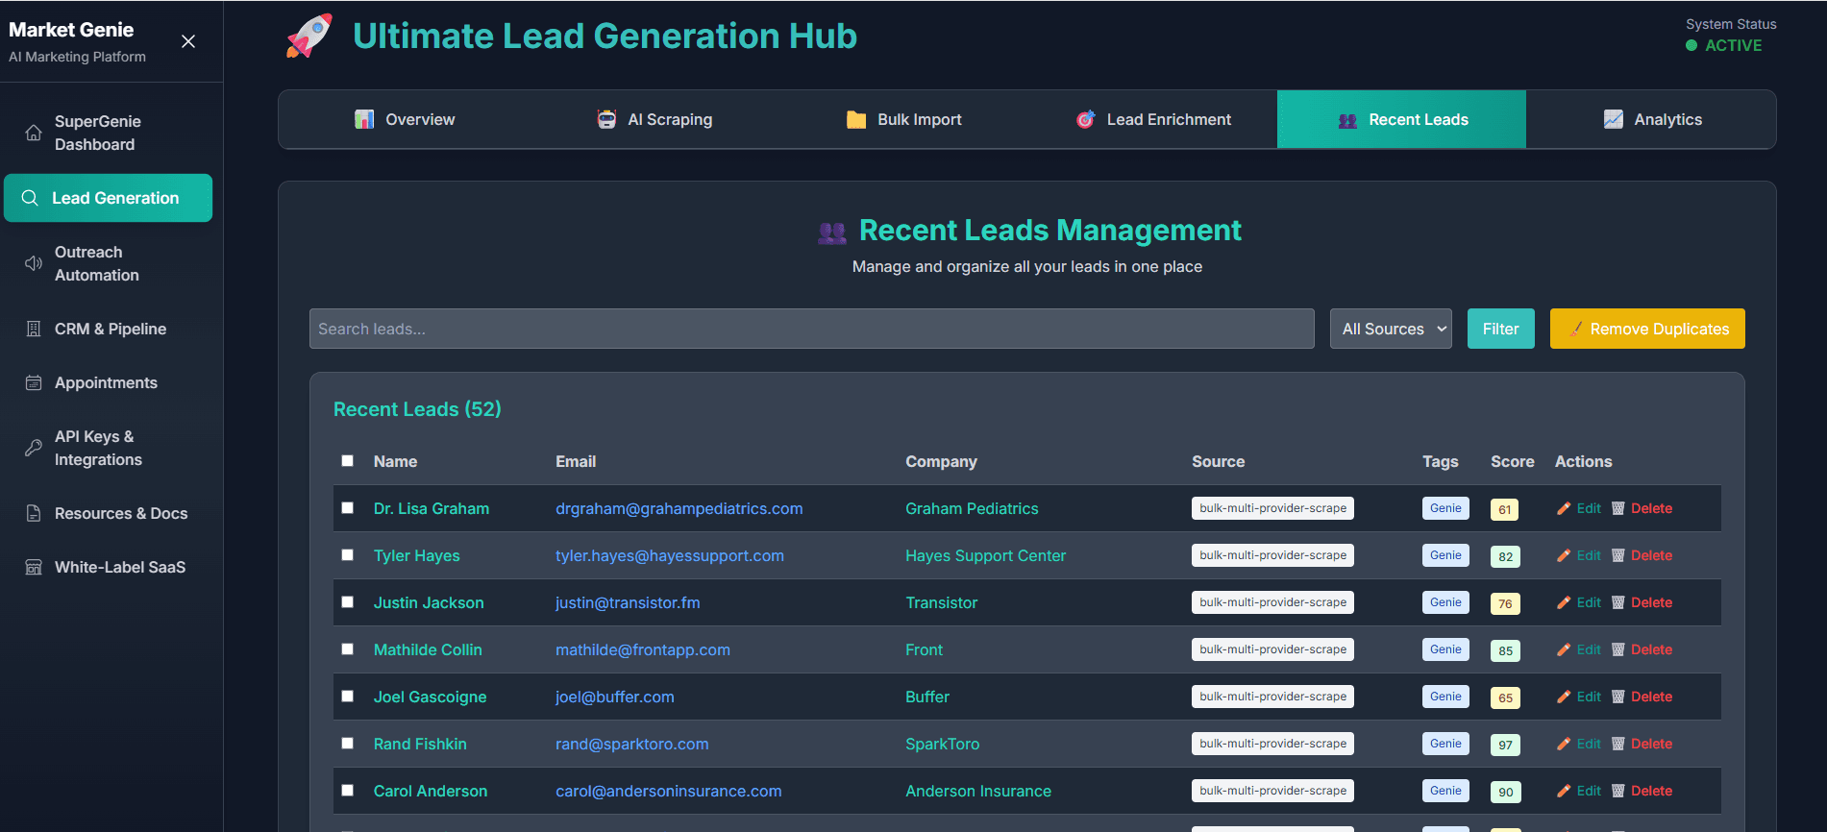The image size is (1827, 832).
Task: Click the CRM & Pipeline building icon
Action: pyautogui.click(x=34, y=329)
